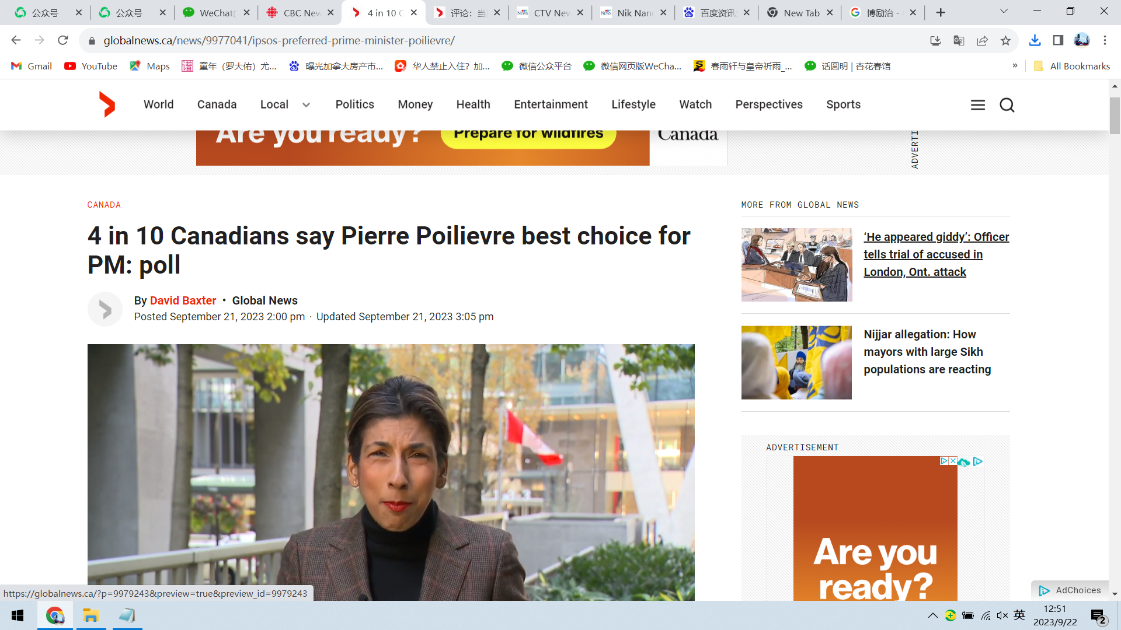The width and height of the screenshot is (1121, 630).
Task: Click the Global News logo icon
Action: 107,104
